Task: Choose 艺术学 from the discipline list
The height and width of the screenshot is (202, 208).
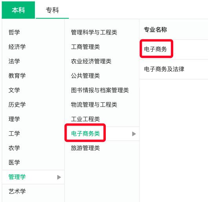Action: 17,191
